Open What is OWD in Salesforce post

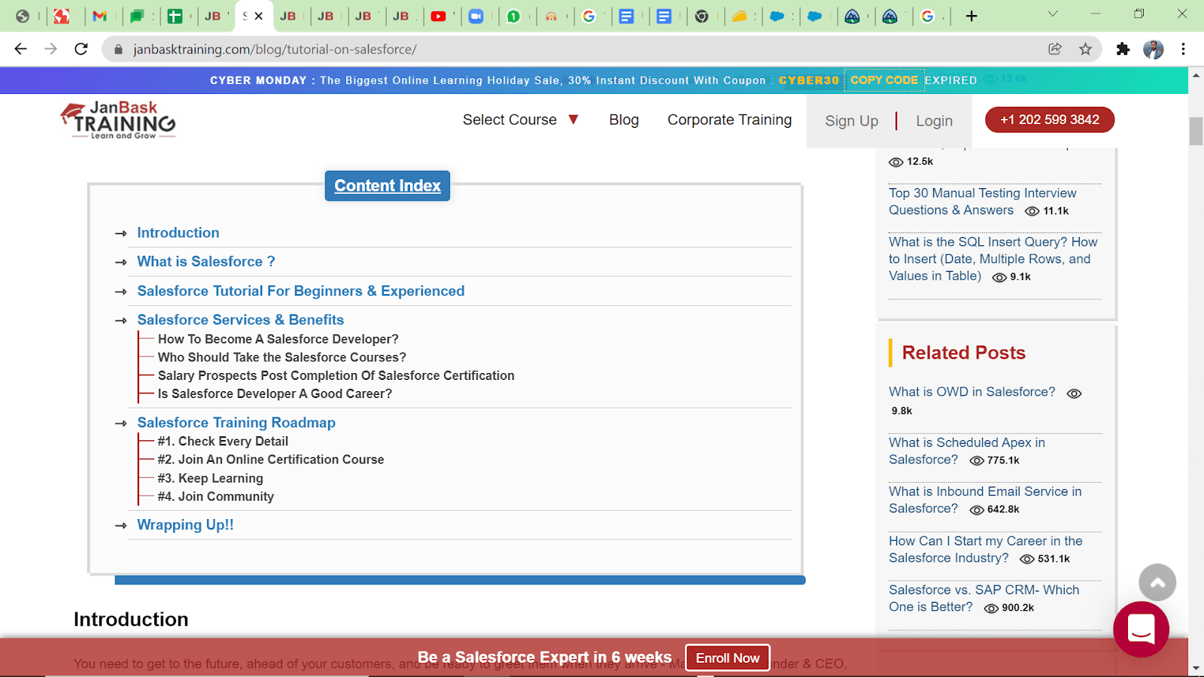971,392
